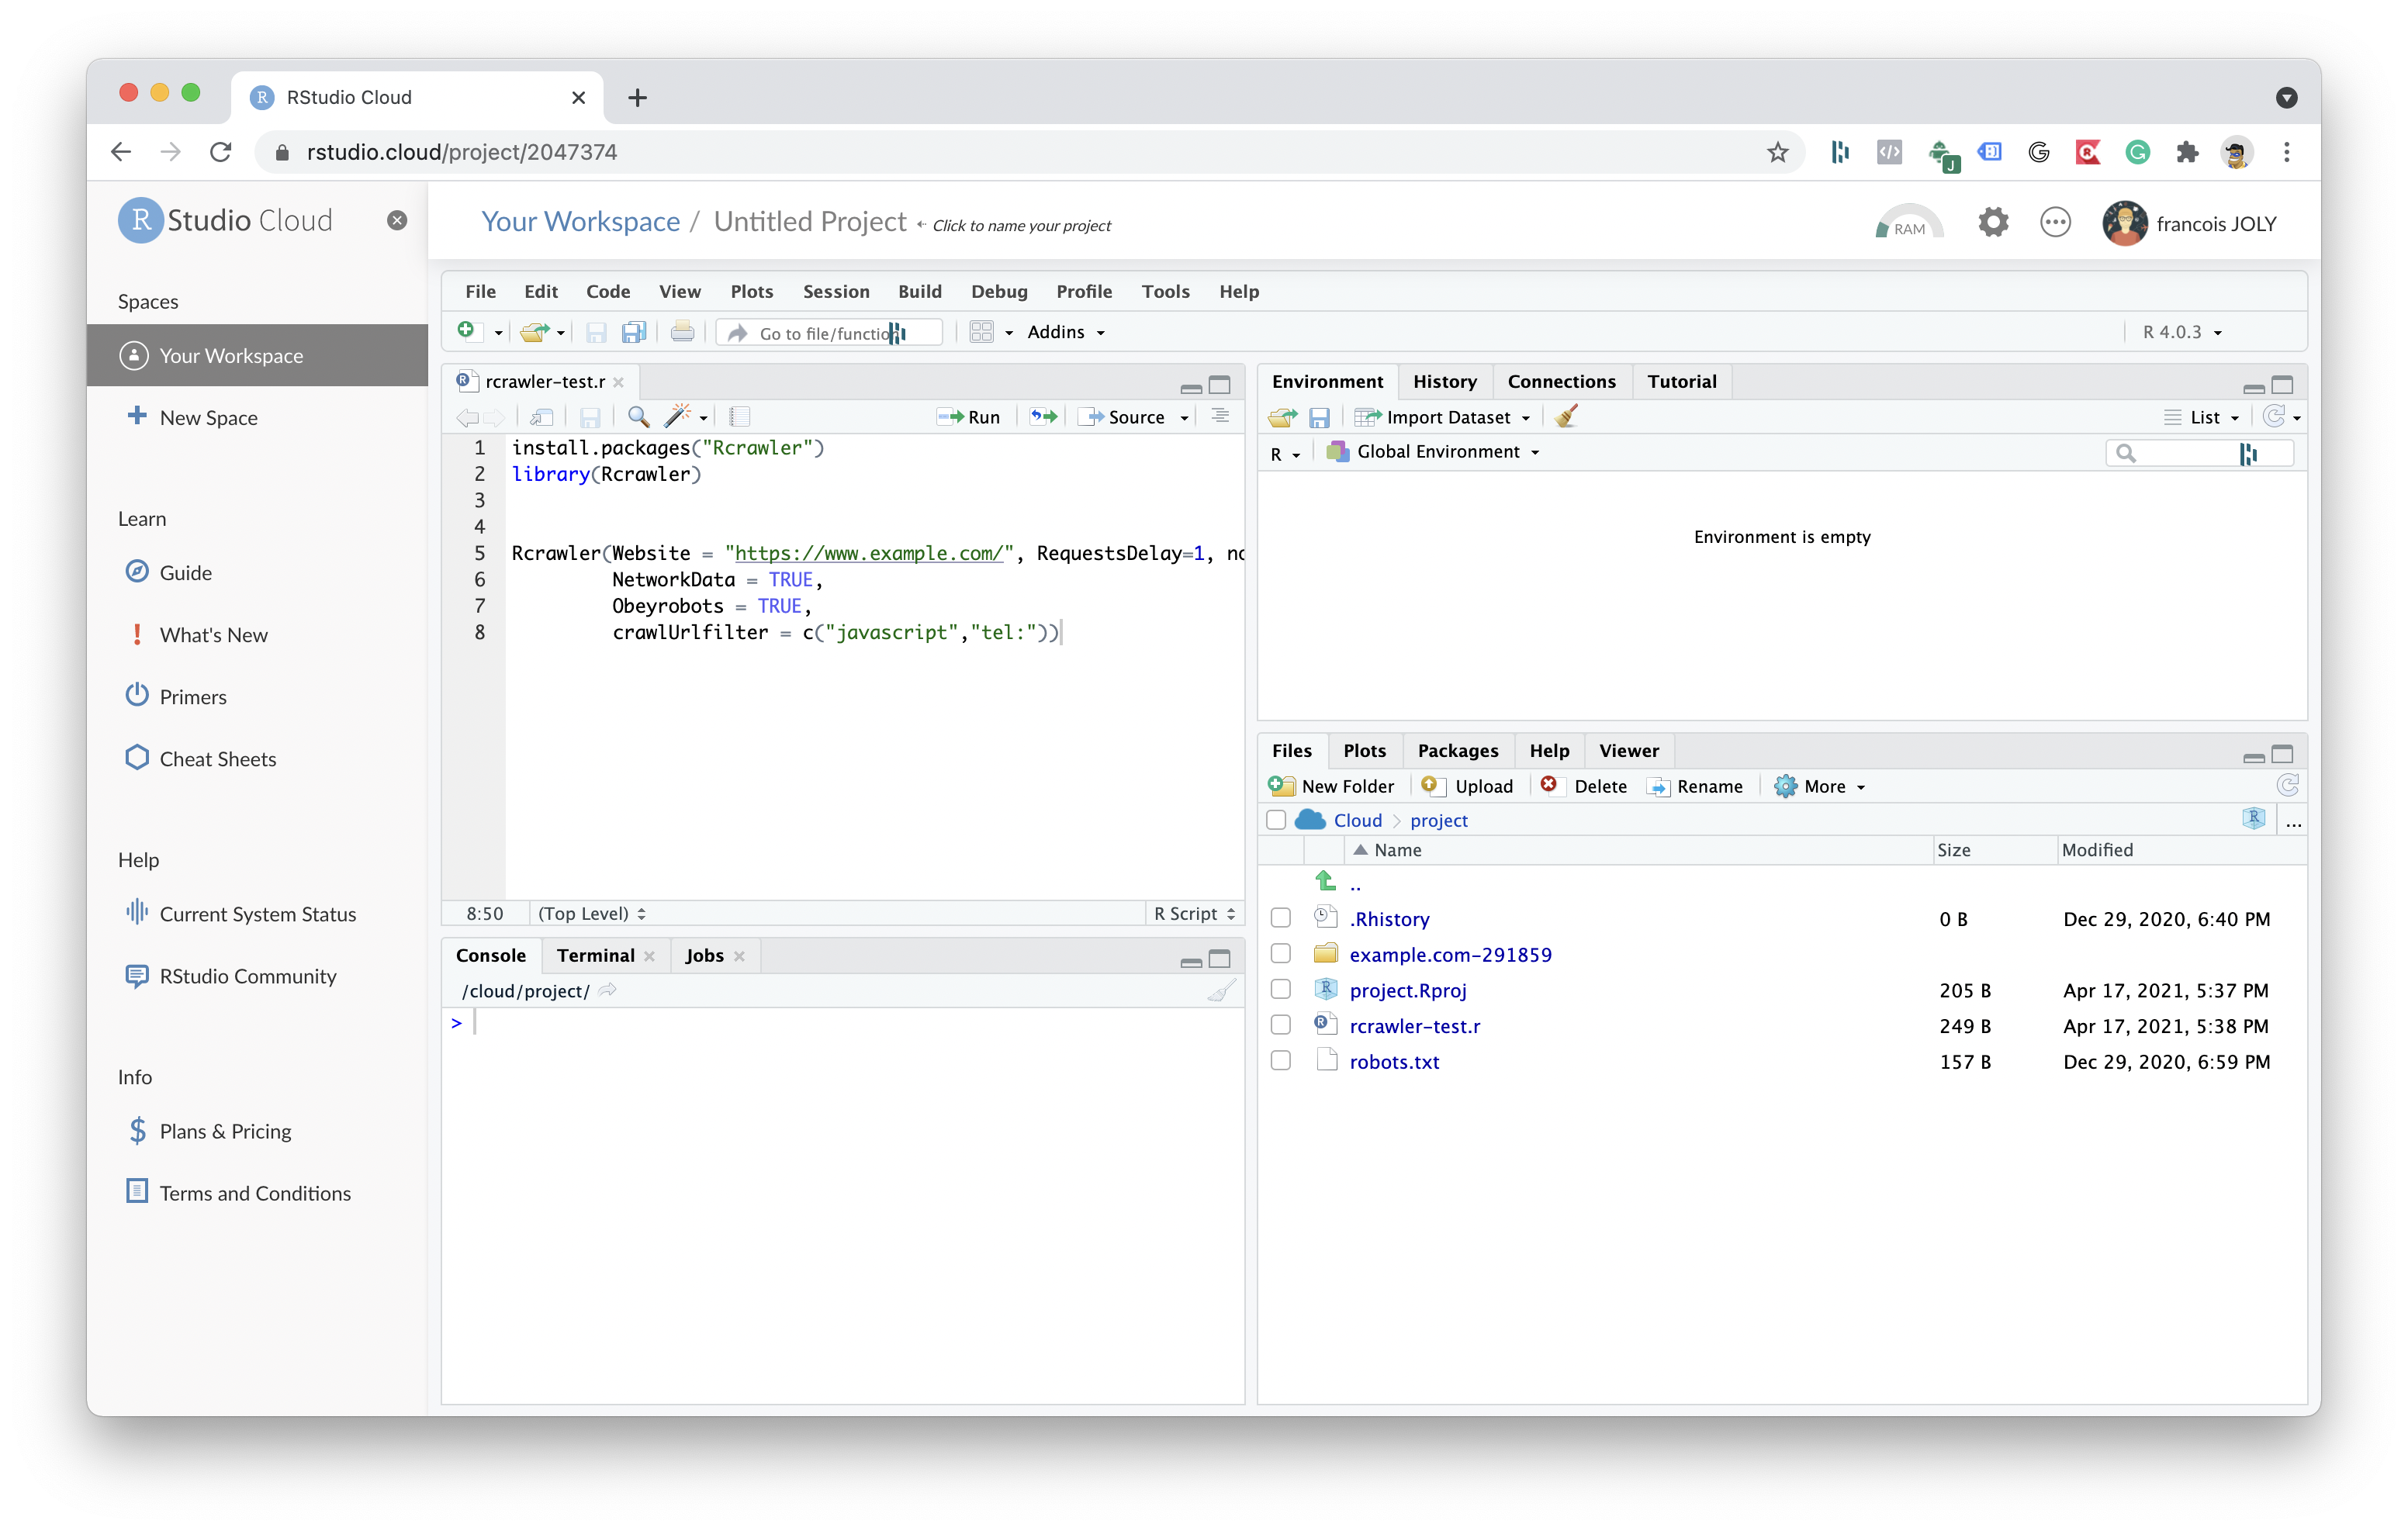Click the New File plus icon
Screen dimensions: 2408x1531
click(x=467, y=331)
